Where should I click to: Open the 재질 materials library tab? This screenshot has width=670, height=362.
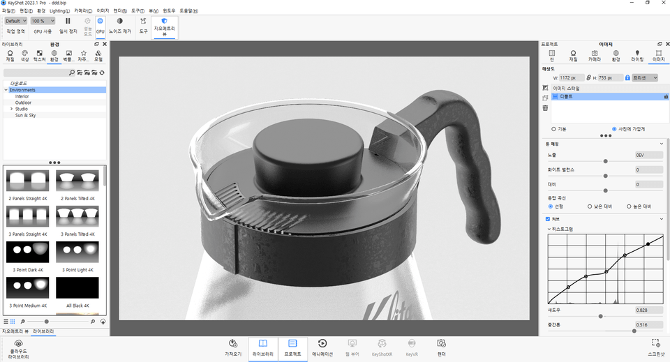coord(10,56)
